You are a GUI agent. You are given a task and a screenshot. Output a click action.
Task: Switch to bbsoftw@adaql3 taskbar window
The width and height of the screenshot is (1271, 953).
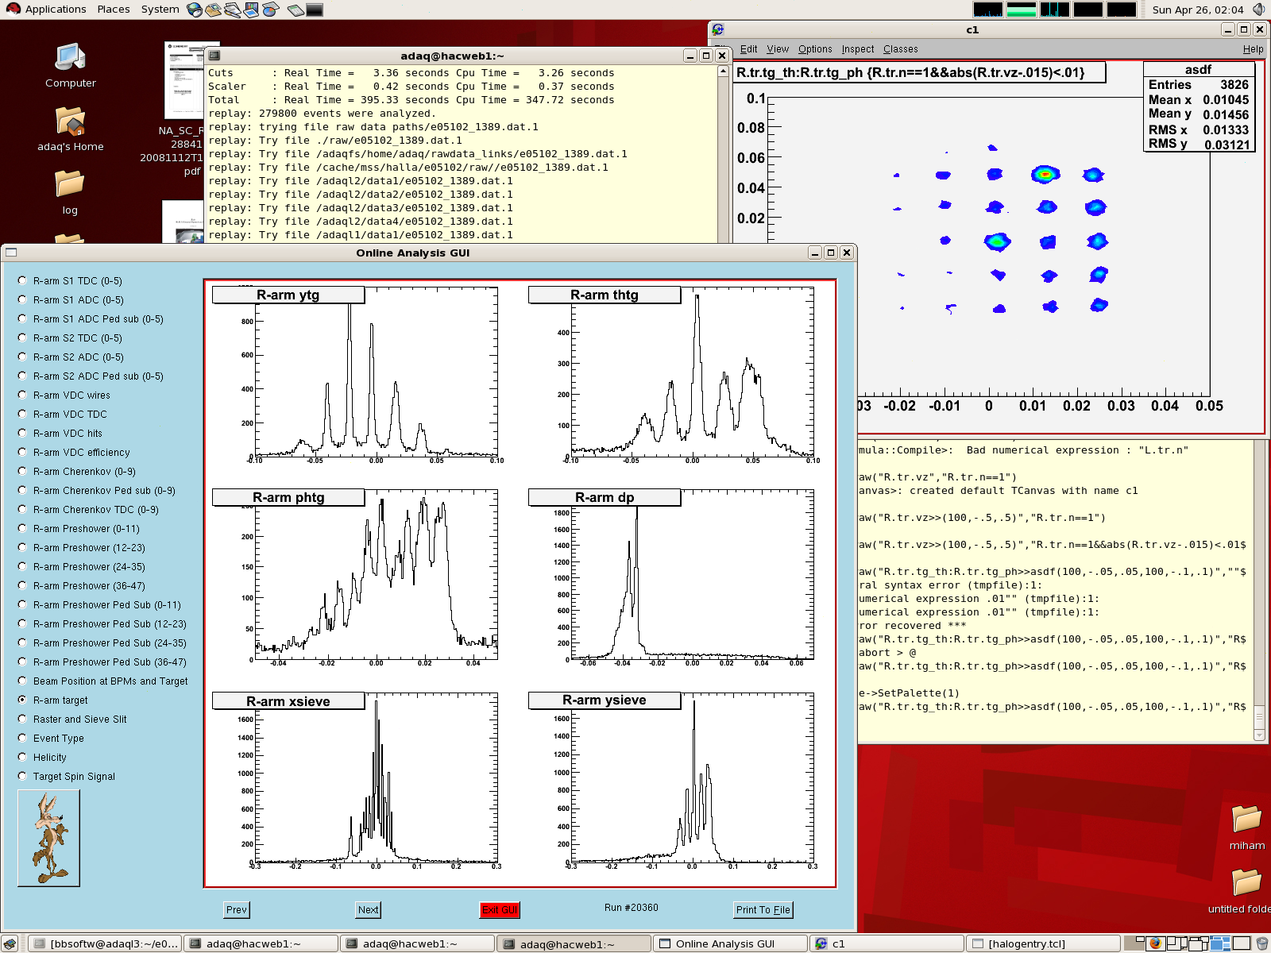coord(106,943)
